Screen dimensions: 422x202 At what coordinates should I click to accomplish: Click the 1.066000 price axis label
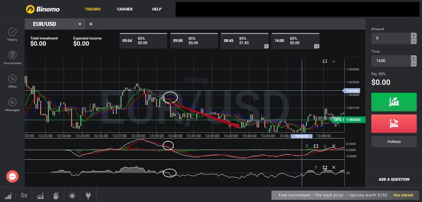[x=353, y=69]
